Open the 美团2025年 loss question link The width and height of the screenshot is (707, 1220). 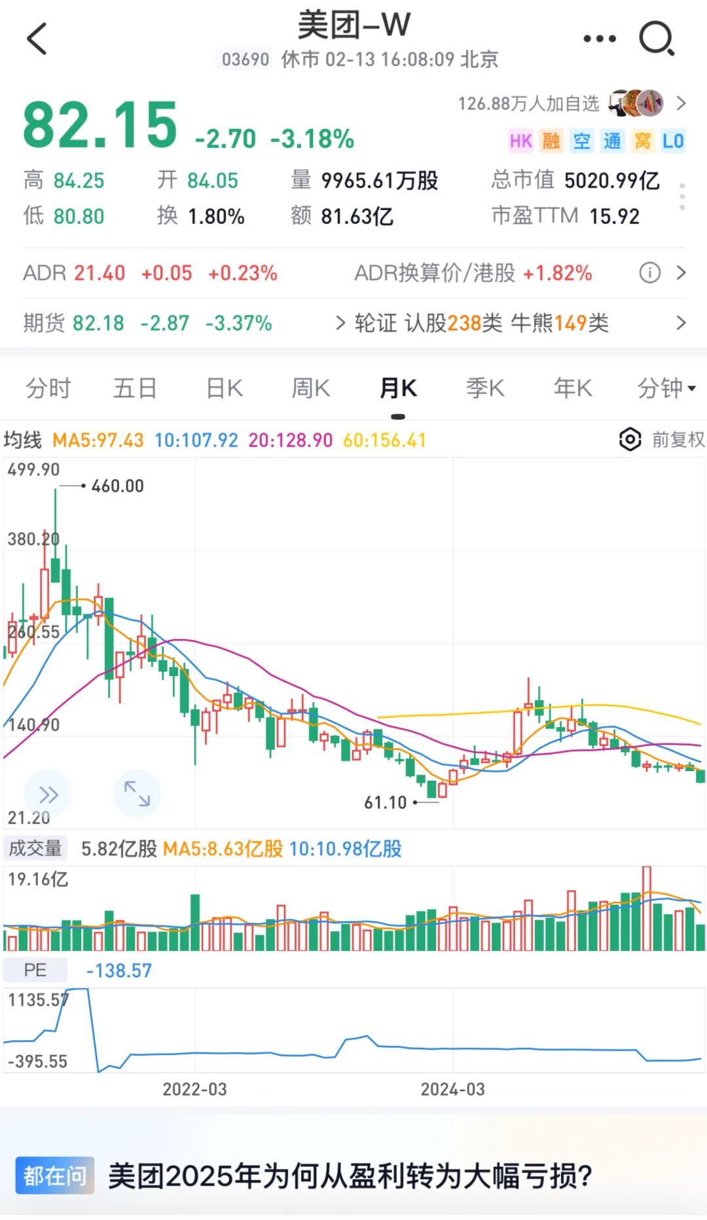pyautogui.click(x=350, y=1175)
